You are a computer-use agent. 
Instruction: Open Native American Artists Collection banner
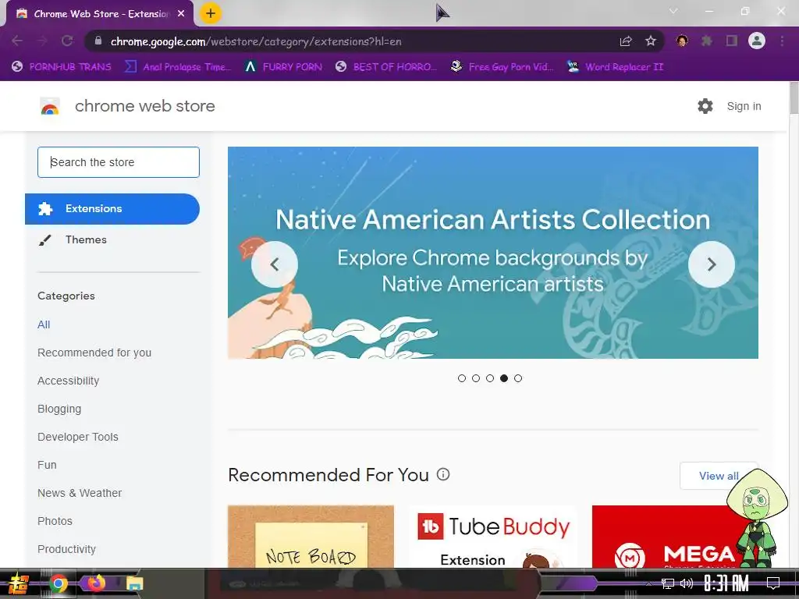pos(493,253)
